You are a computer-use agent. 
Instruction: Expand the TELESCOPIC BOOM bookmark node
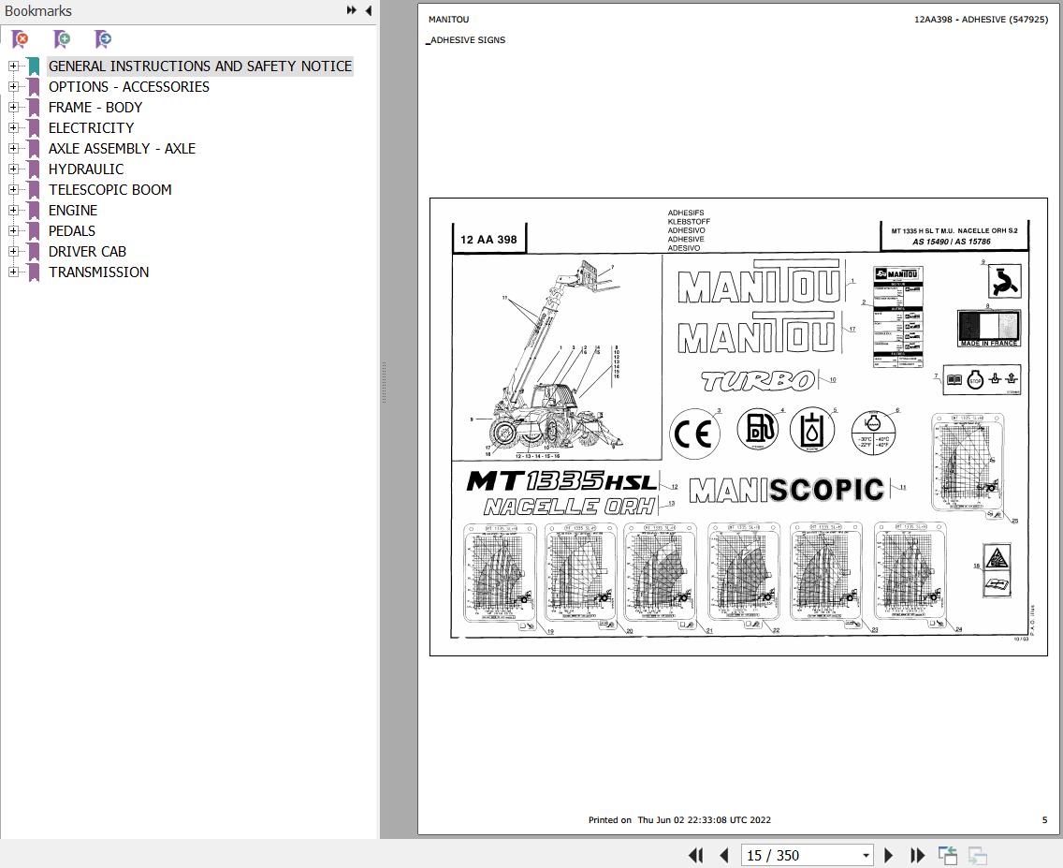13,189
